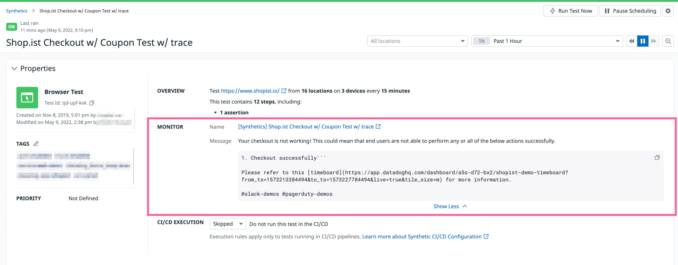
Task: Click the OK status badge
Action: click(12, 27)
